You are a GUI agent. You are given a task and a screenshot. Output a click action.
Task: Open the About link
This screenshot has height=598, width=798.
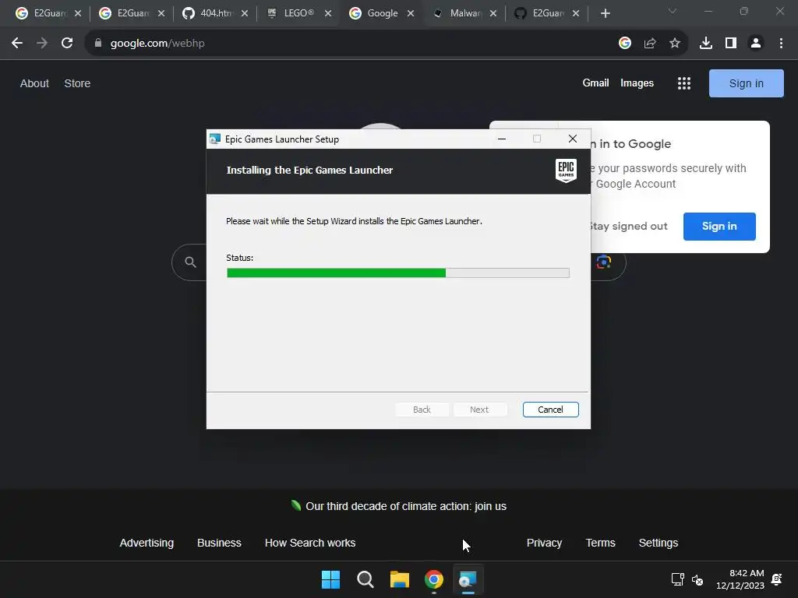[34, 83]
